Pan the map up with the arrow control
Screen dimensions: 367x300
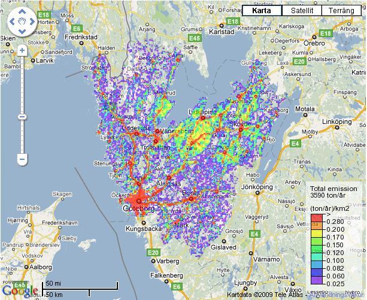[22, 12]
